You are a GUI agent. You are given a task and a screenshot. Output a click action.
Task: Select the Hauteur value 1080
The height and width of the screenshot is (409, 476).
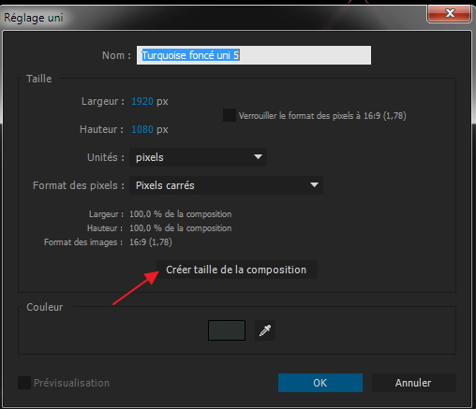tap(142, 129)
